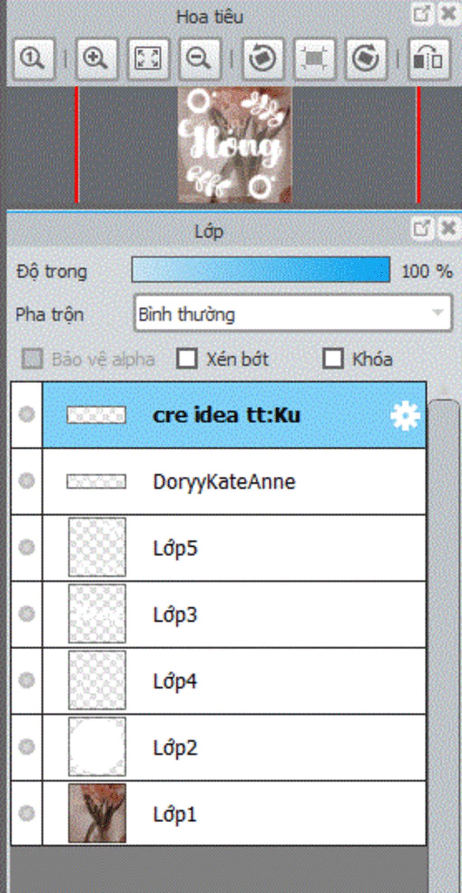Open settings gear of cre idea layer
Screen dimensions: 462x893
tap(405, 415)
